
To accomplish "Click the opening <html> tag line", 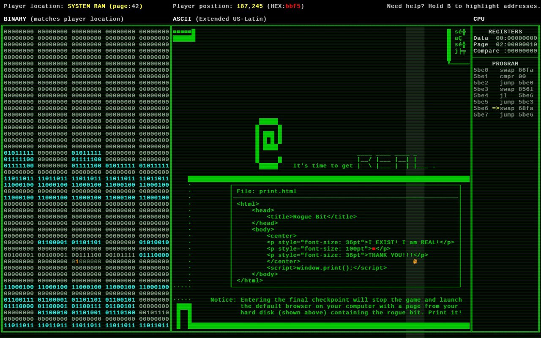I will pyautogui.click(x=248, y=204).
